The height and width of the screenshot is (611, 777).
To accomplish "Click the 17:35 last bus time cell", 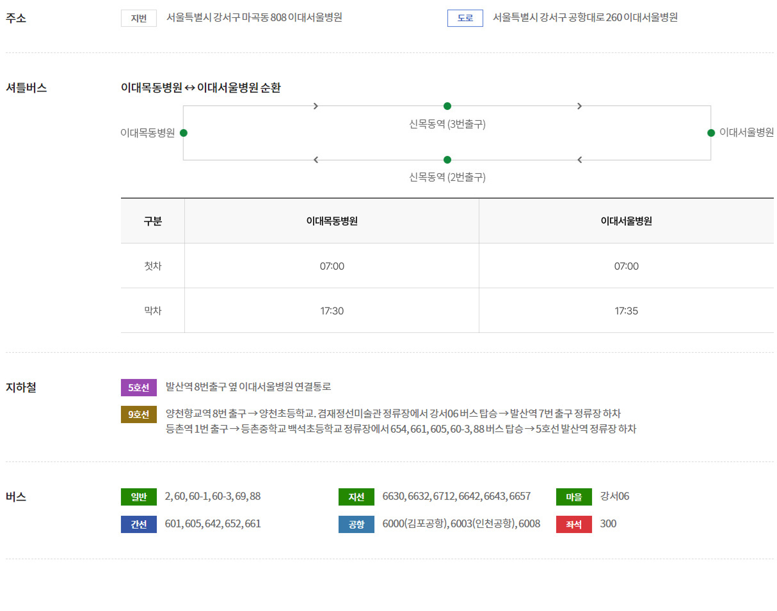I will pos(627,311).
